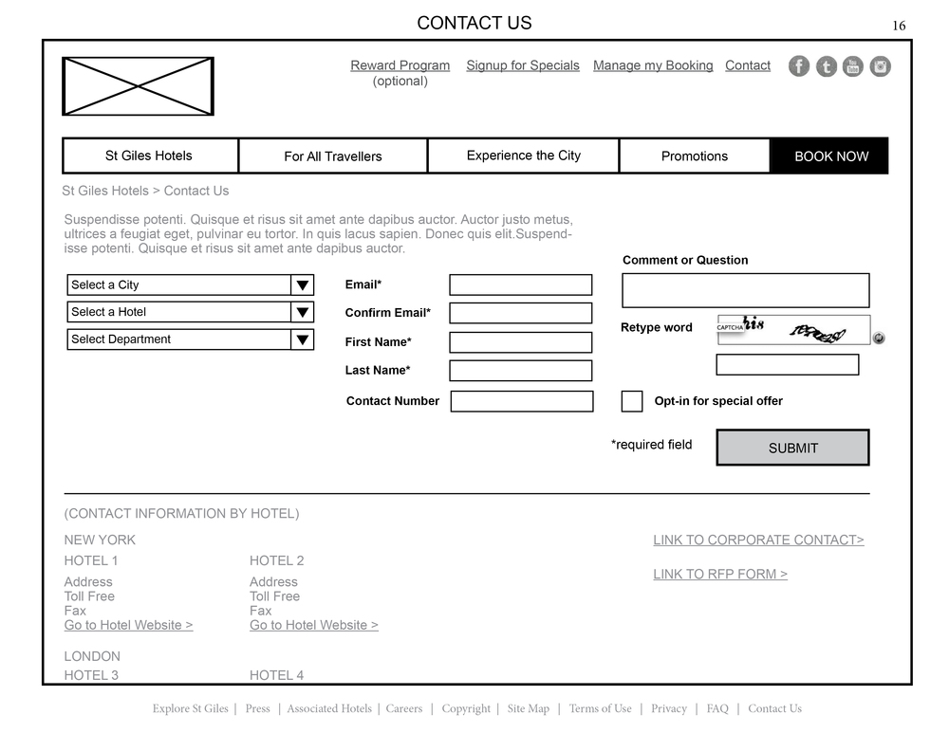Open the Careers footer link
The image size is (949, 733).
(403, 708)
